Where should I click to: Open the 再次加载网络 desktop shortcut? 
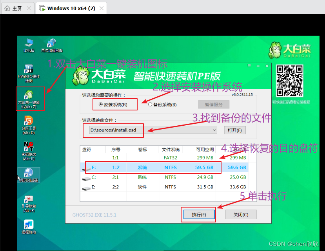click(52, 45)
